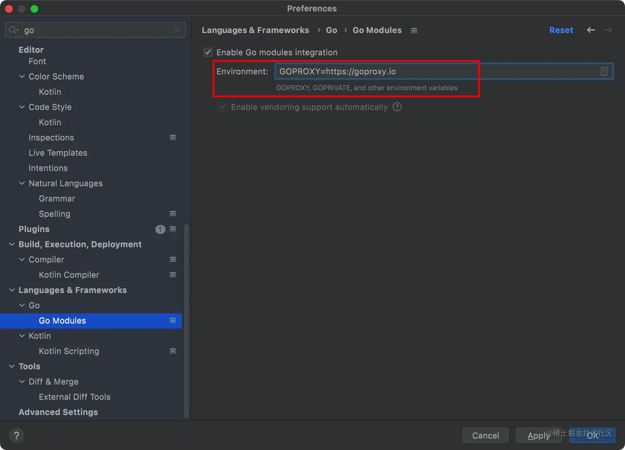
Task: Open the environment variables list icon
Action: coord(604,71)
